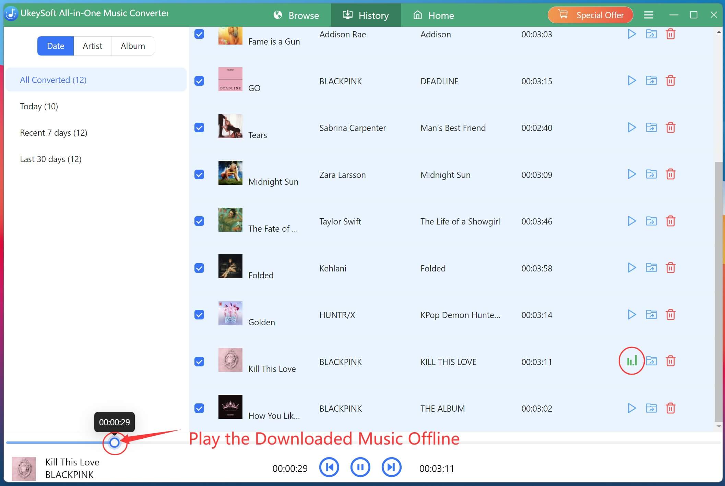Delete the How You Lik... entry
The width and height of the screenshot is (725, 486).
pos(670,408)
